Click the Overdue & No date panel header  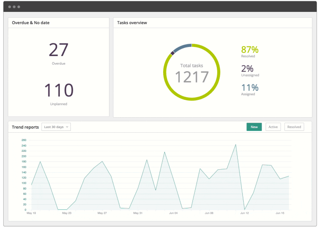30,22
